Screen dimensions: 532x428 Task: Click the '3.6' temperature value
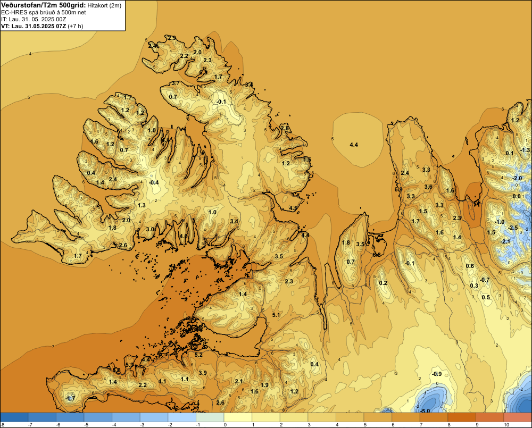[x=428, y=187]
